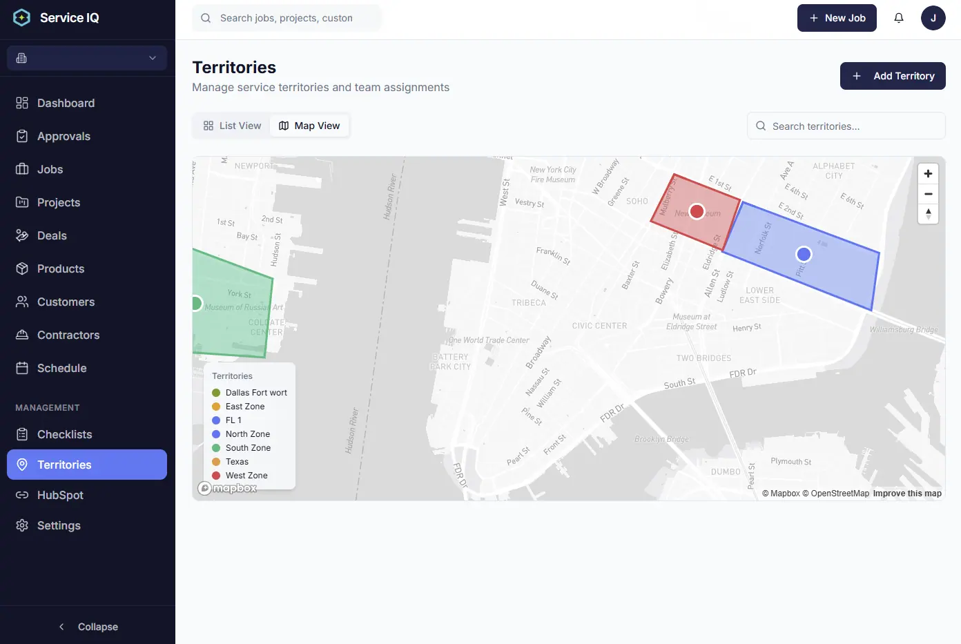Select the Map View tab

click(x=309, y=126)
